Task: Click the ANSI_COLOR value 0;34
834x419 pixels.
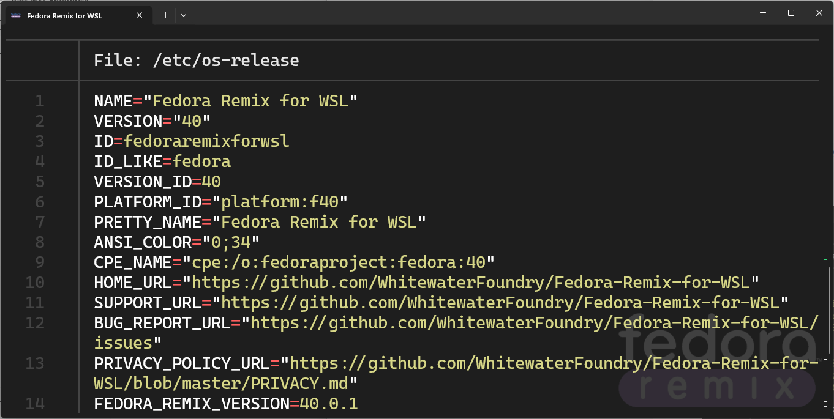Action: tap(230, 242)
